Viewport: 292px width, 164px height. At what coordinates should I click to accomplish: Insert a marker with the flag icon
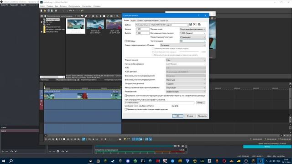125,139
